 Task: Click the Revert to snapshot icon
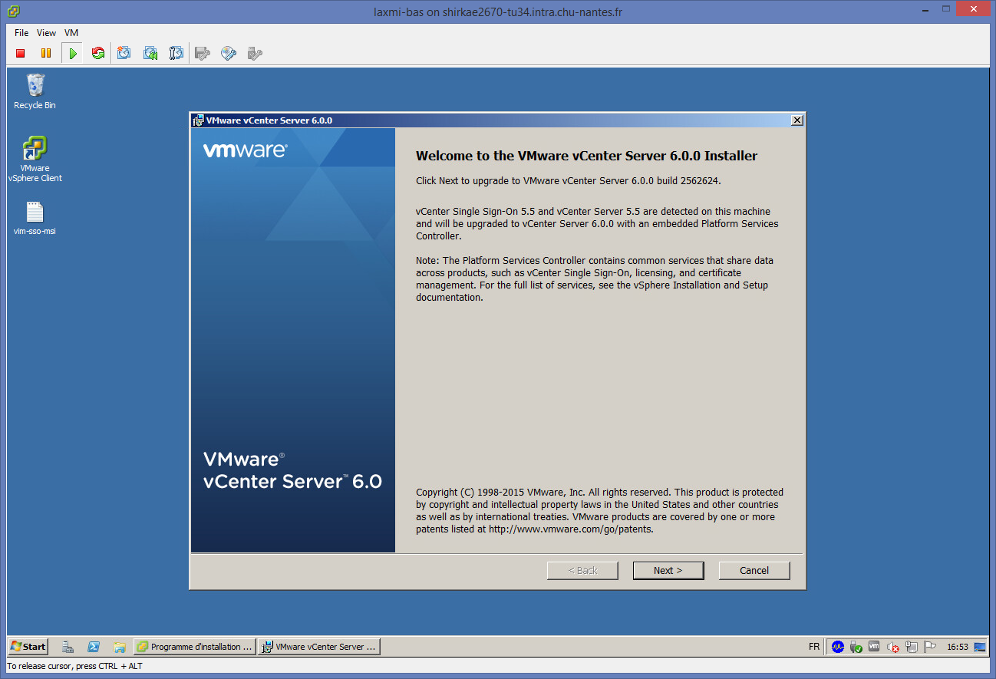pyautogui.click(x=150, y=53)
